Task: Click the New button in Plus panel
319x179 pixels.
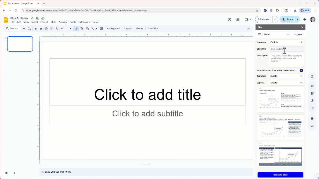Action: 298,34
